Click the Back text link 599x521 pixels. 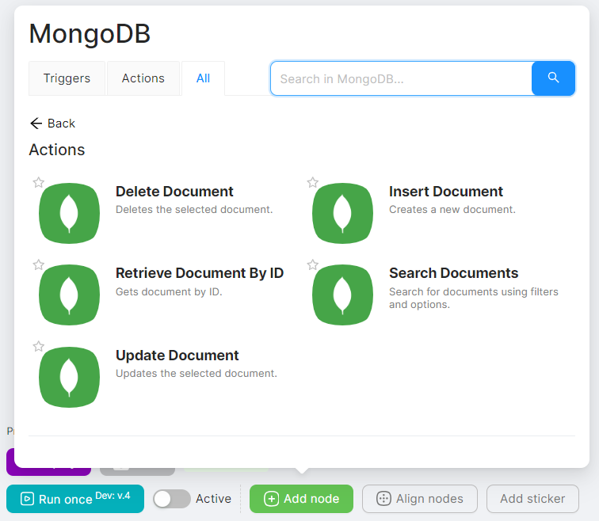click(x=61, y=124)
